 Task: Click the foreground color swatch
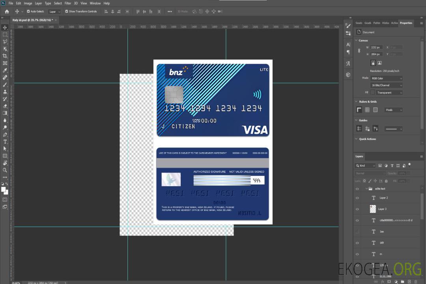click(4, 190)
